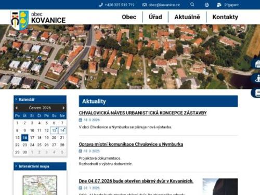Click the data box icon beside 2fgapwc
Viewport: 260px width, 195px height.
click(219, 5)
